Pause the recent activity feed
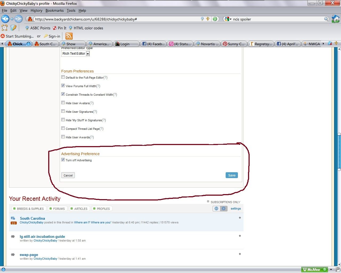Image resolution: width=341 pixels, height=273 pixels. click(216, 209)
